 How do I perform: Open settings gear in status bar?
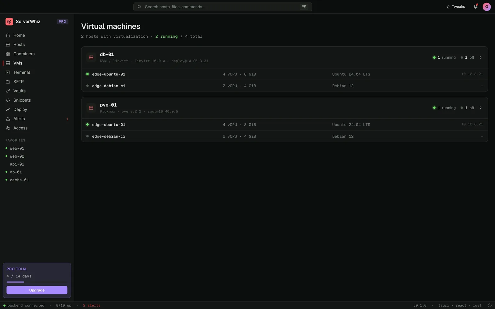click(x=490, y=306)
